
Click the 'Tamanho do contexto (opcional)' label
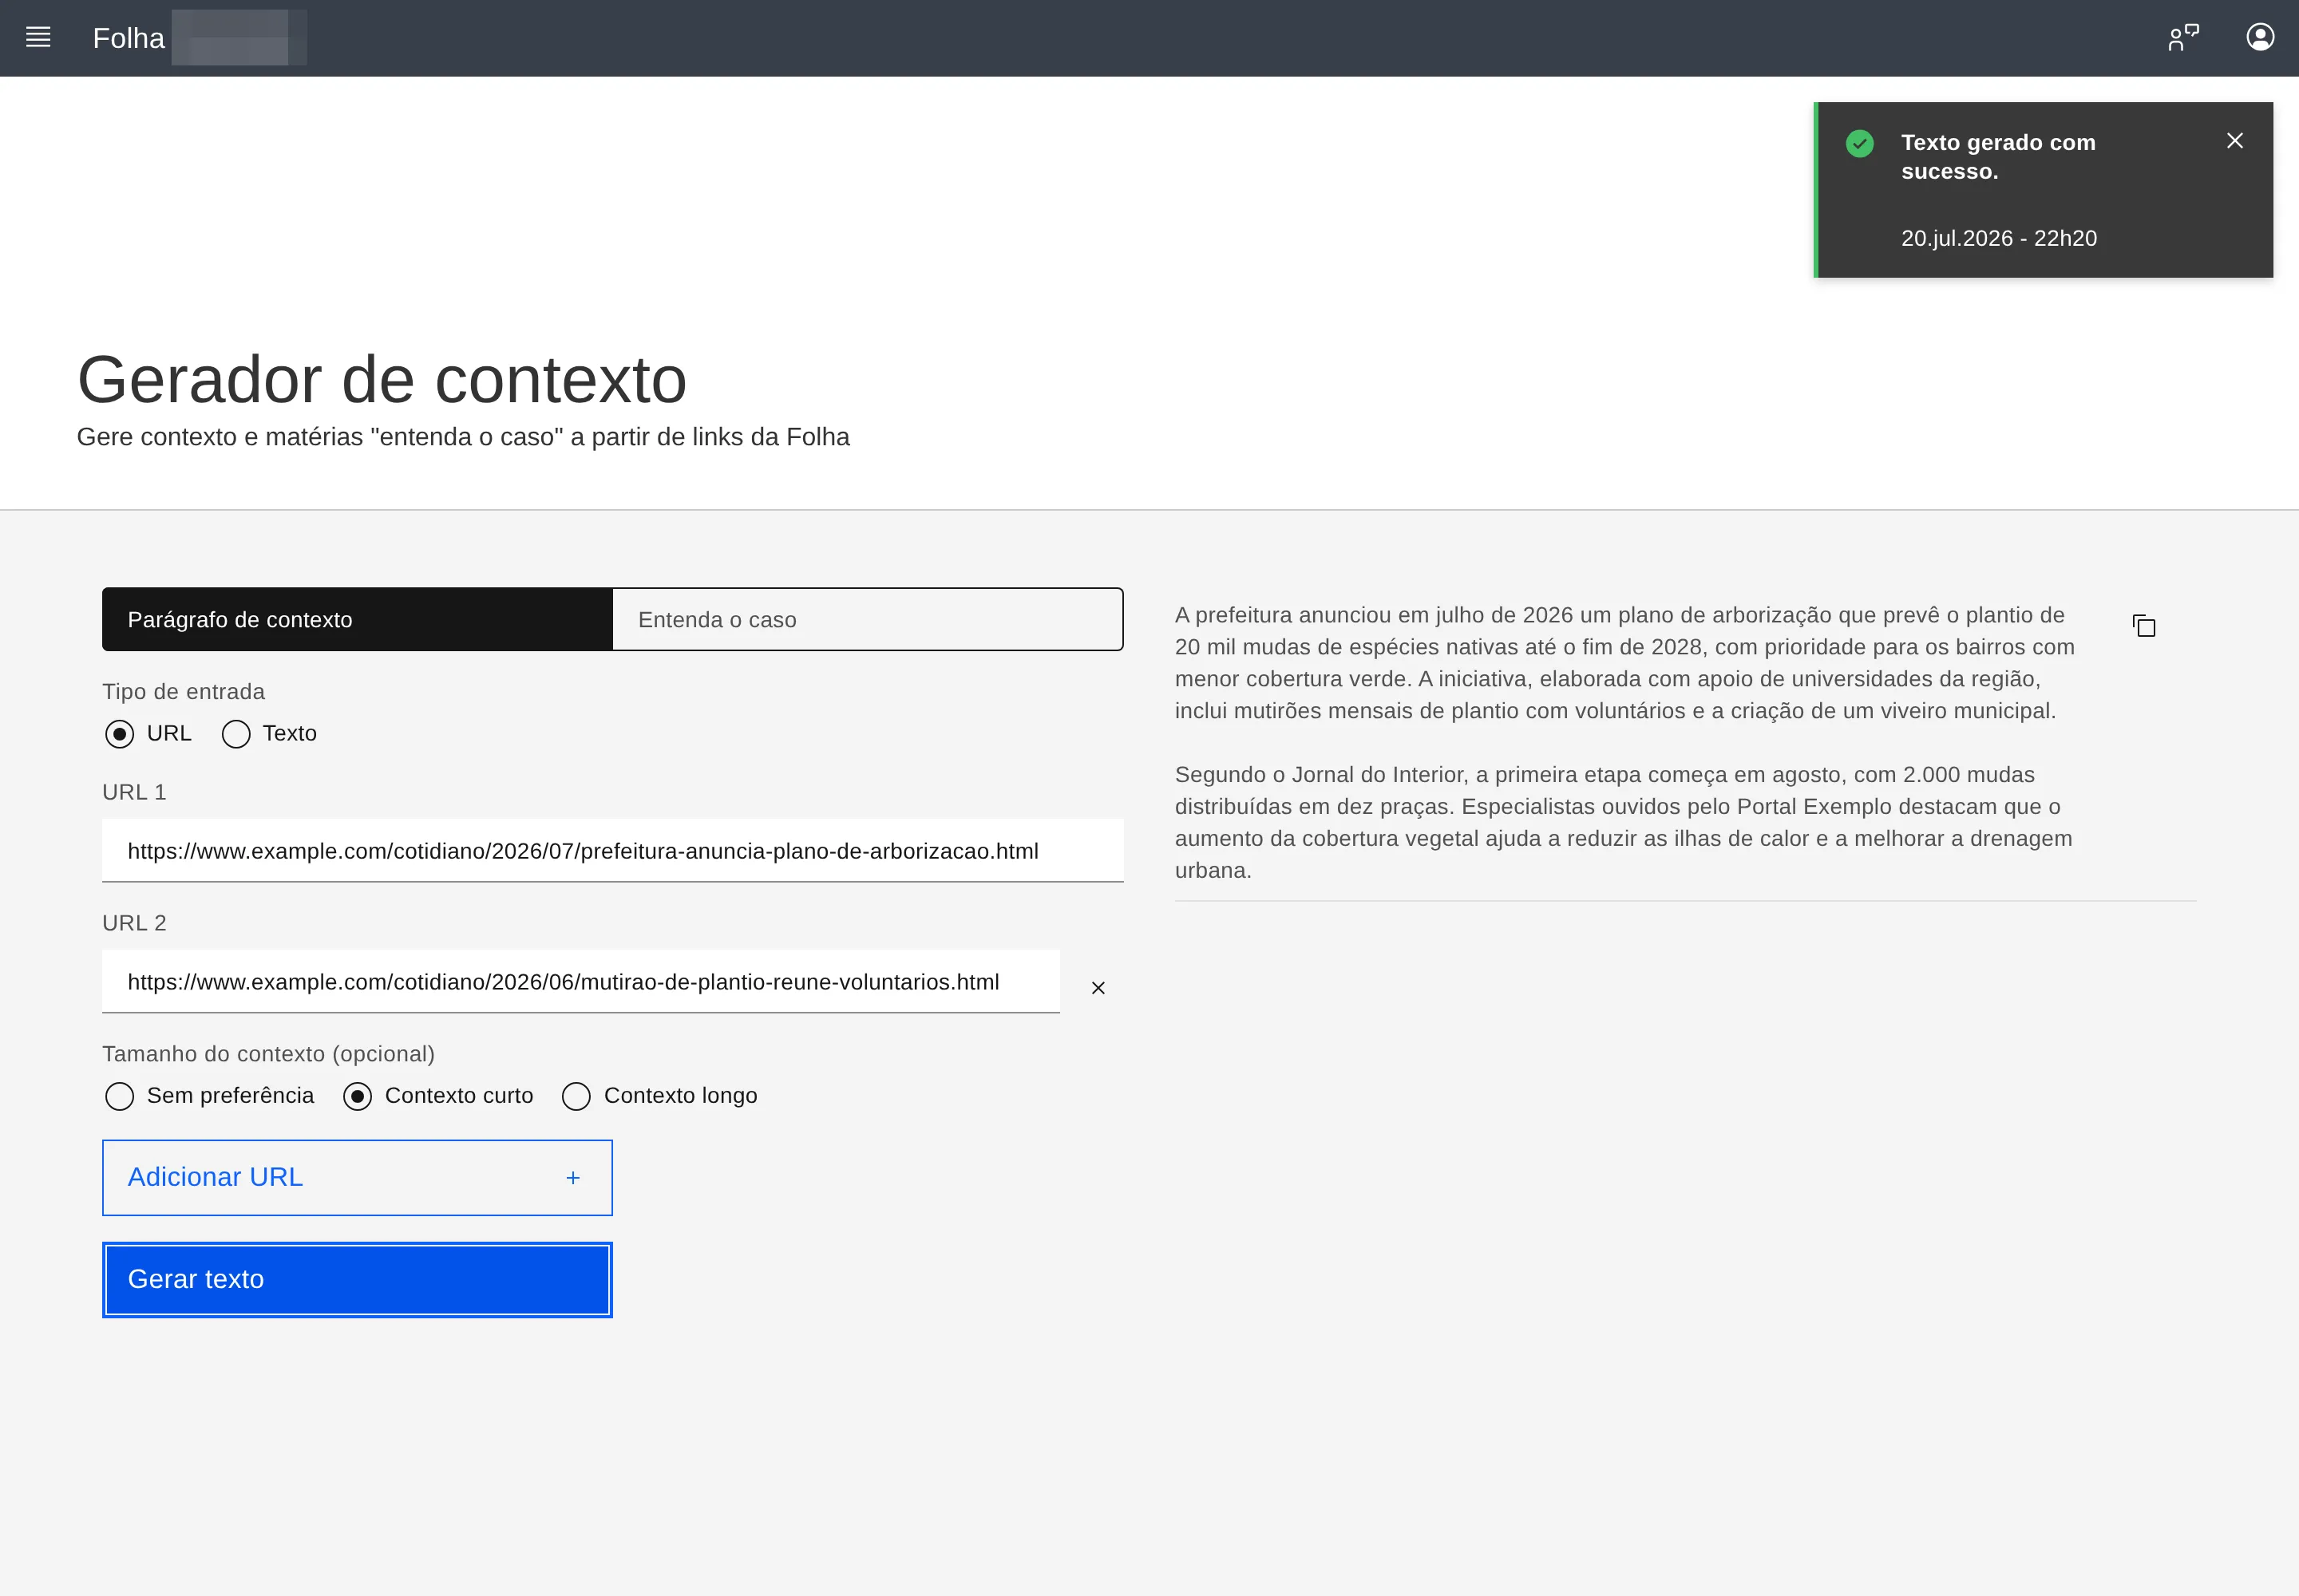pos(268,1054)
